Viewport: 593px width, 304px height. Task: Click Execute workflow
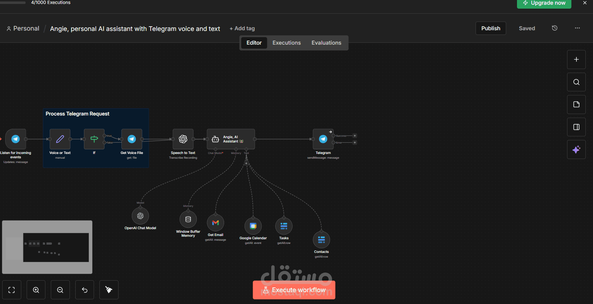[294, 290]
